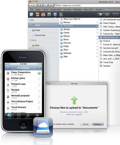Viewport: 120px width, 145px height.
Task: Open Travel Itinerary on iPhone
Action: [23, 108]
